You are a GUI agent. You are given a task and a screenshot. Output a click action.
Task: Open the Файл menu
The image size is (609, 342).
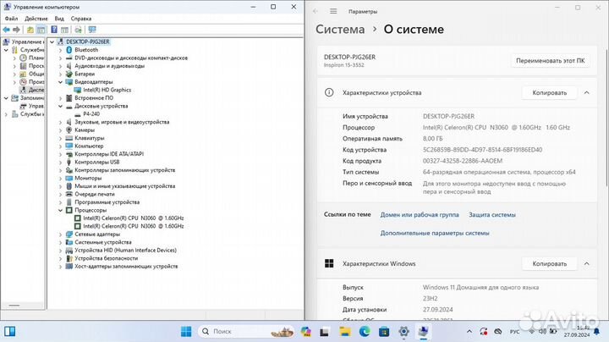click(x=11, y=19)
